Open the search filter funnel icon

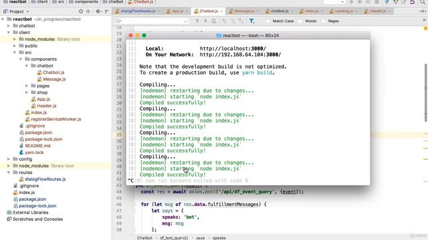pyautogui.click(x=251, y=21)
